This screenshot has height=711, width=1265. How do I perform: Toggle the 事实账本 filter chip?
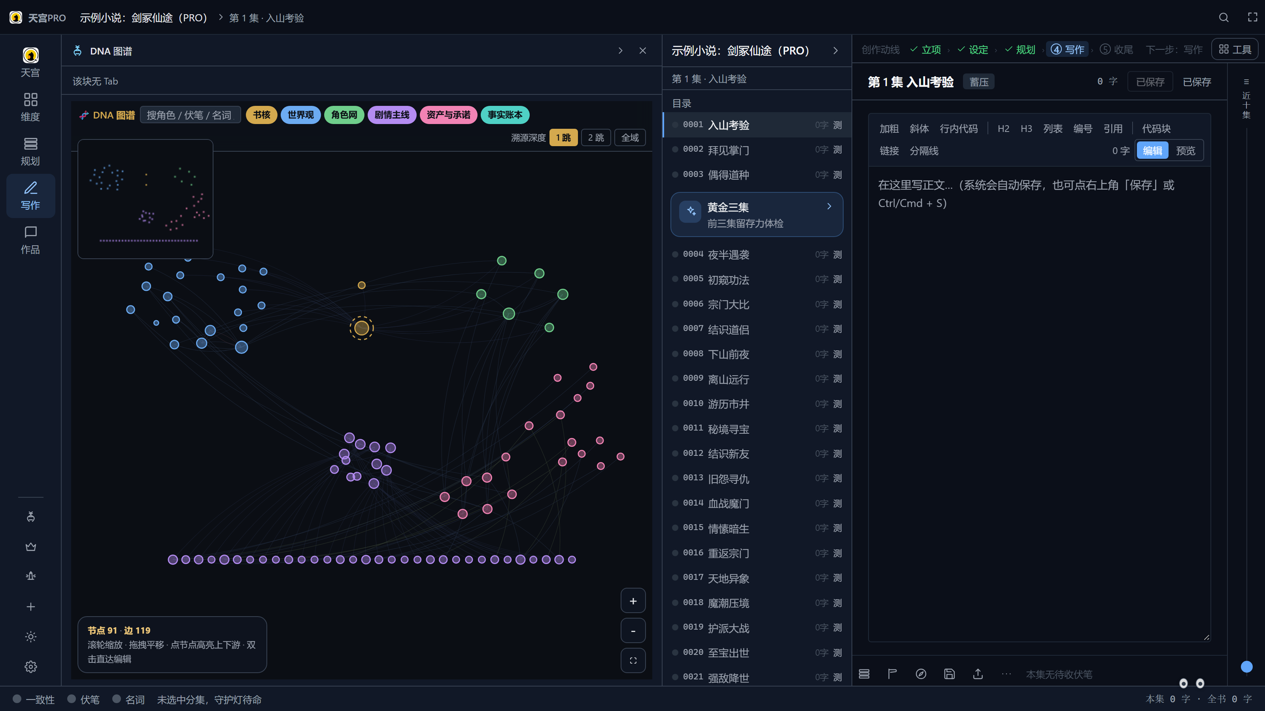click(x=505, y=115)
